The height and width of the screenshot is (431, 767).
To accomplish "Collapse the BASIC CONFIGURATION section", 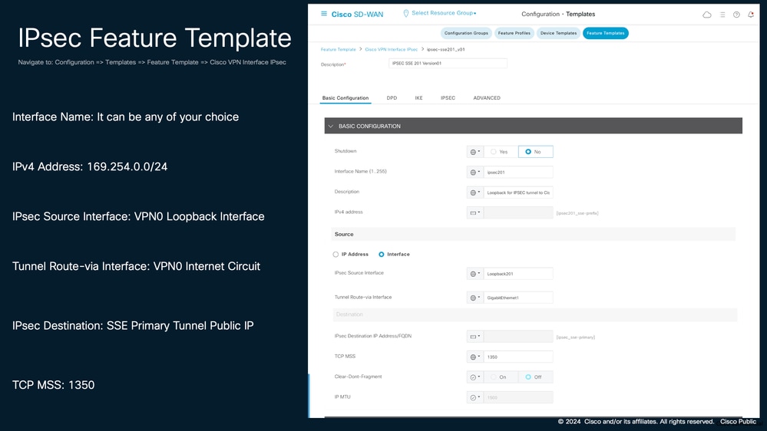I will point(331,126).
